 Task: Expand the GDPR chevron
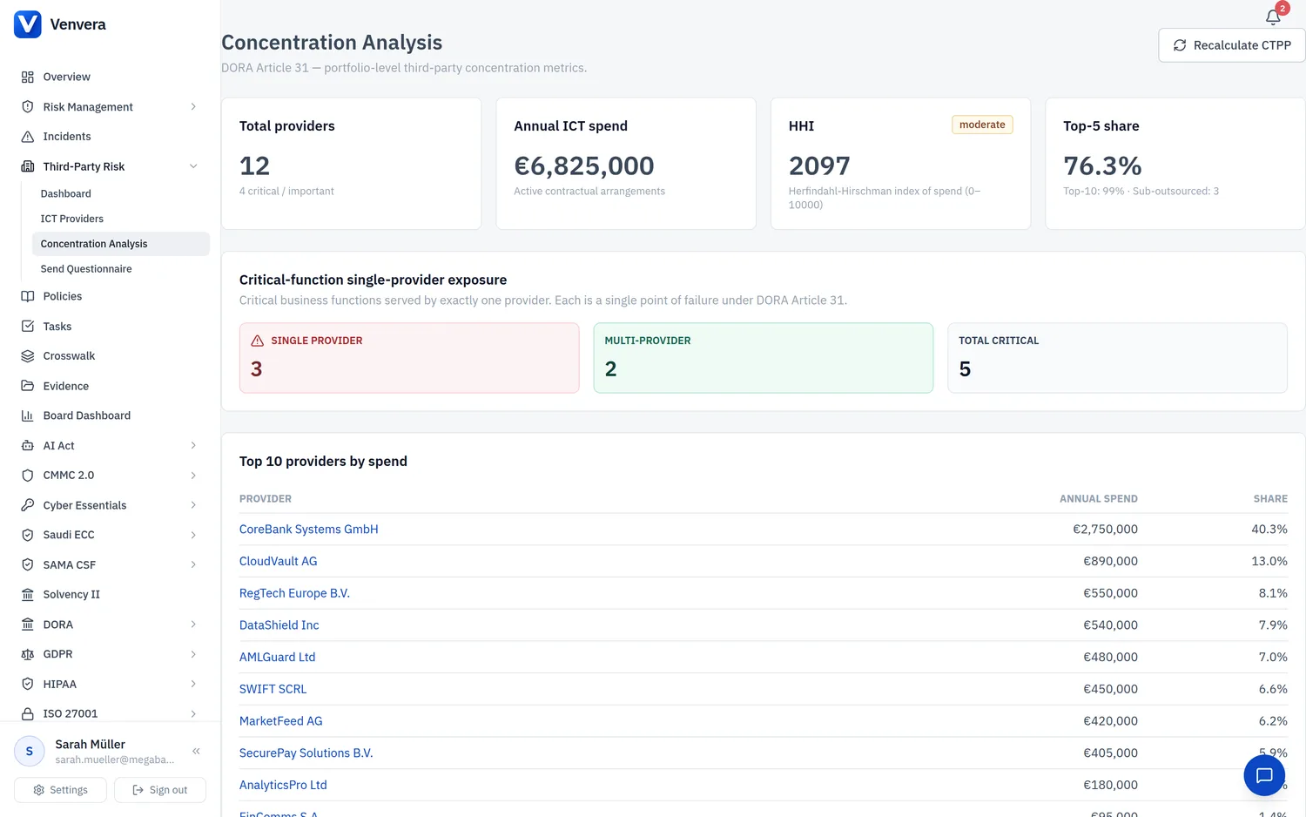pyautogui.click(x=193, y=654)
